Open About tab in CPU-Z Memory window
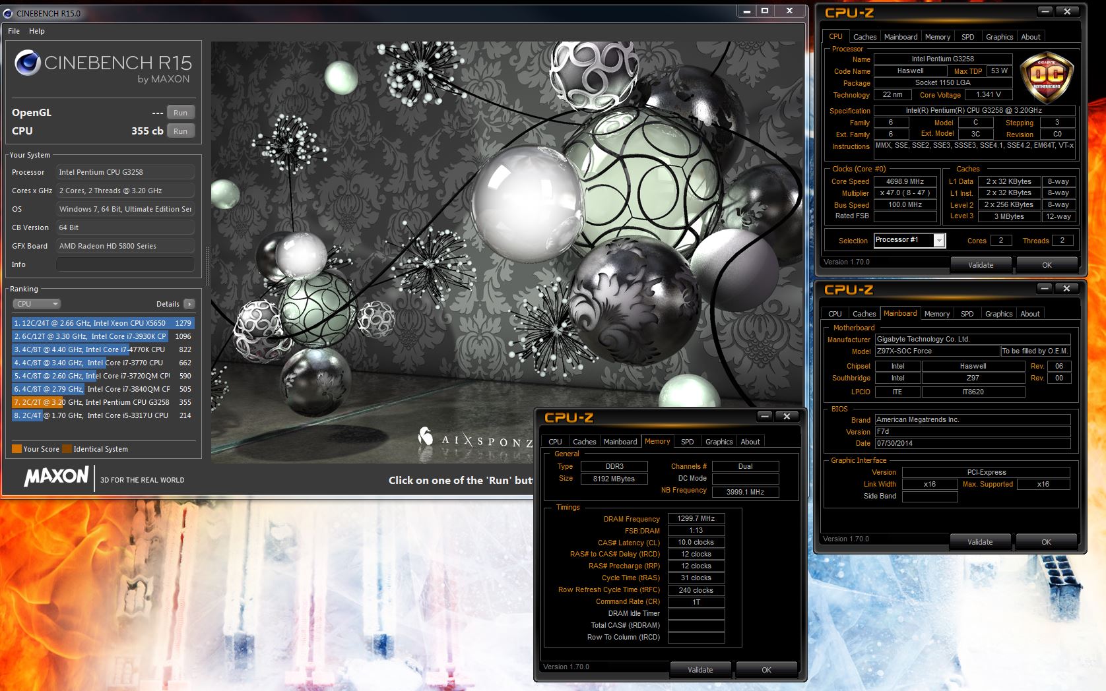The width and height of the screenshot is (1106, 691). (x=750, y=442)
